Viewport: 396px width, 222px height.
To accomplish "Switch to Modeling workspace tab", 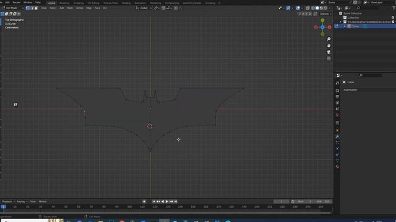I will click(64, 3).
